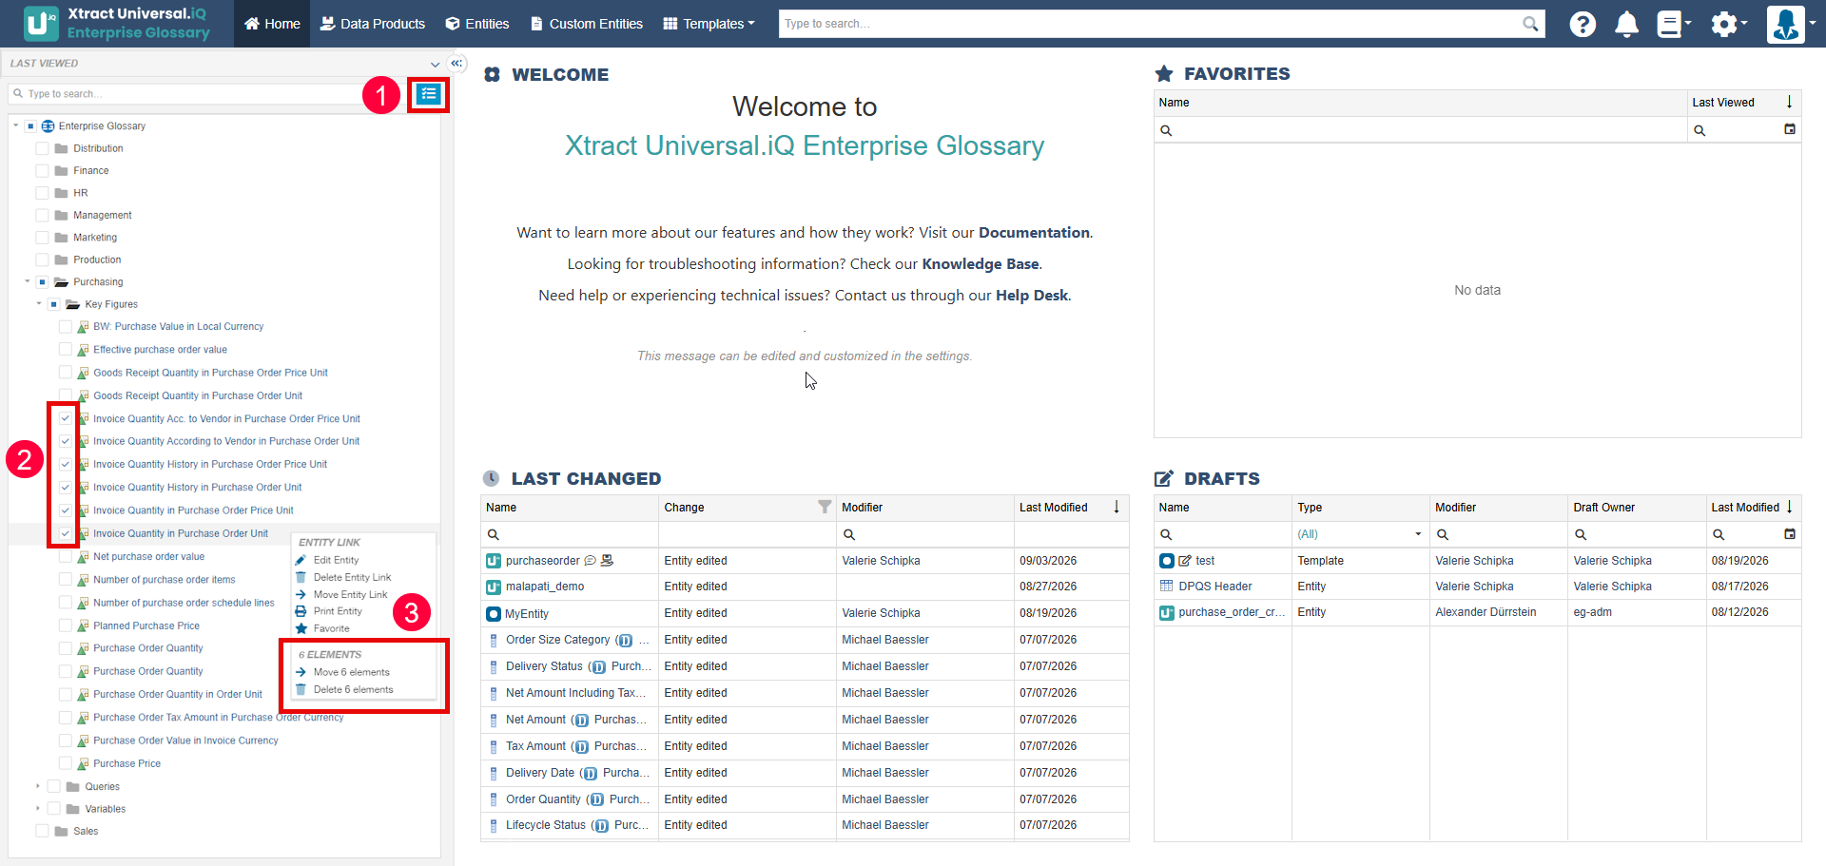Open Data Products menu item
The width and height of the screenshot is (1826, 866).
point(373,24)
